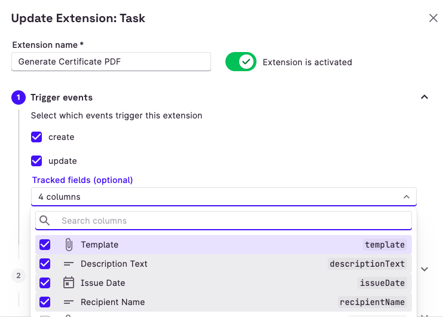Uncheck the create event checkbox
Image resolution: width=443 pixels, height=317 pixels.
pos(37,137)
